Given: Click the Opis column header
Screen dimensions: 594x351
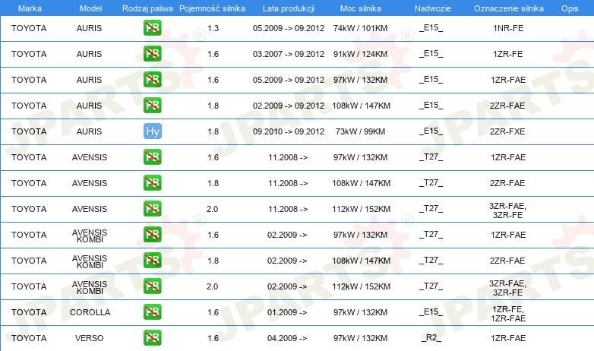Looking at the screenshot, I should tap(570, 8).
